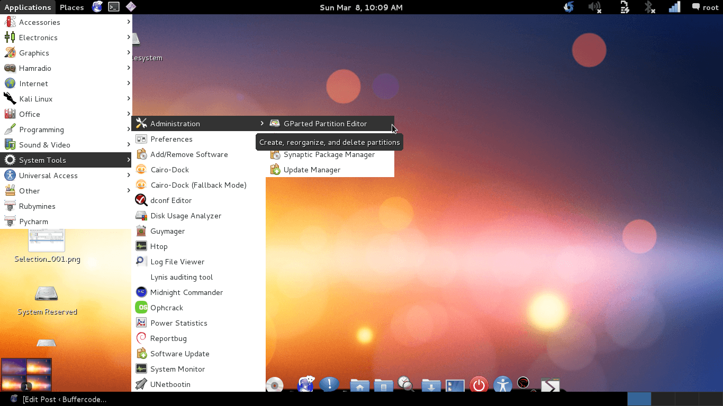The image size is (723, 406).
Task: Click the CD disc icon in the dock
Action: pyautogui.click(x=275, y=385)
